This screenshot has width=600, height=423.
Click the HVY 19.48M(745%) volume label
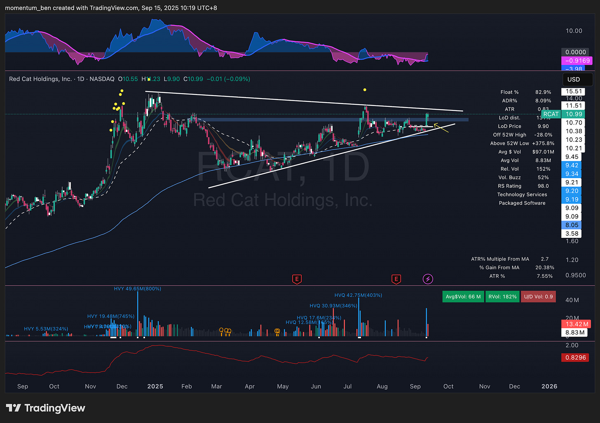[111, 316]
